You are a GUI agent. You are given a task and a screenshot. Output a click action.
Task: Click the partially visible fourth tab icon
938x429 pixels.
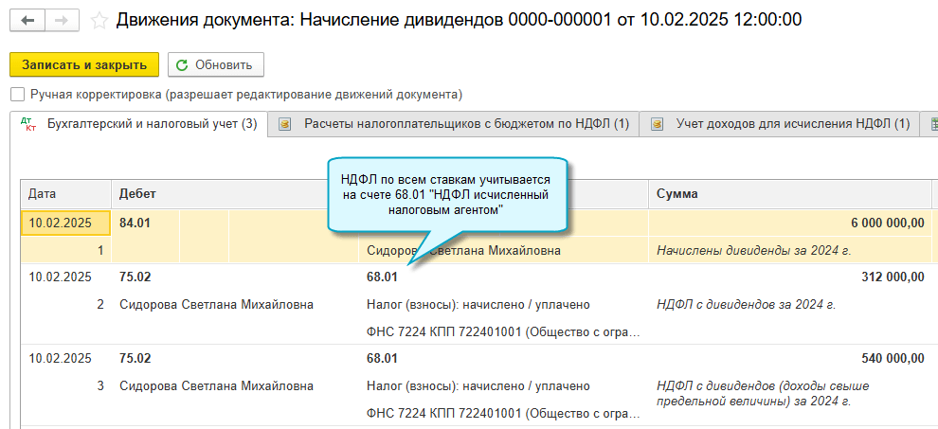pos(934,124)
